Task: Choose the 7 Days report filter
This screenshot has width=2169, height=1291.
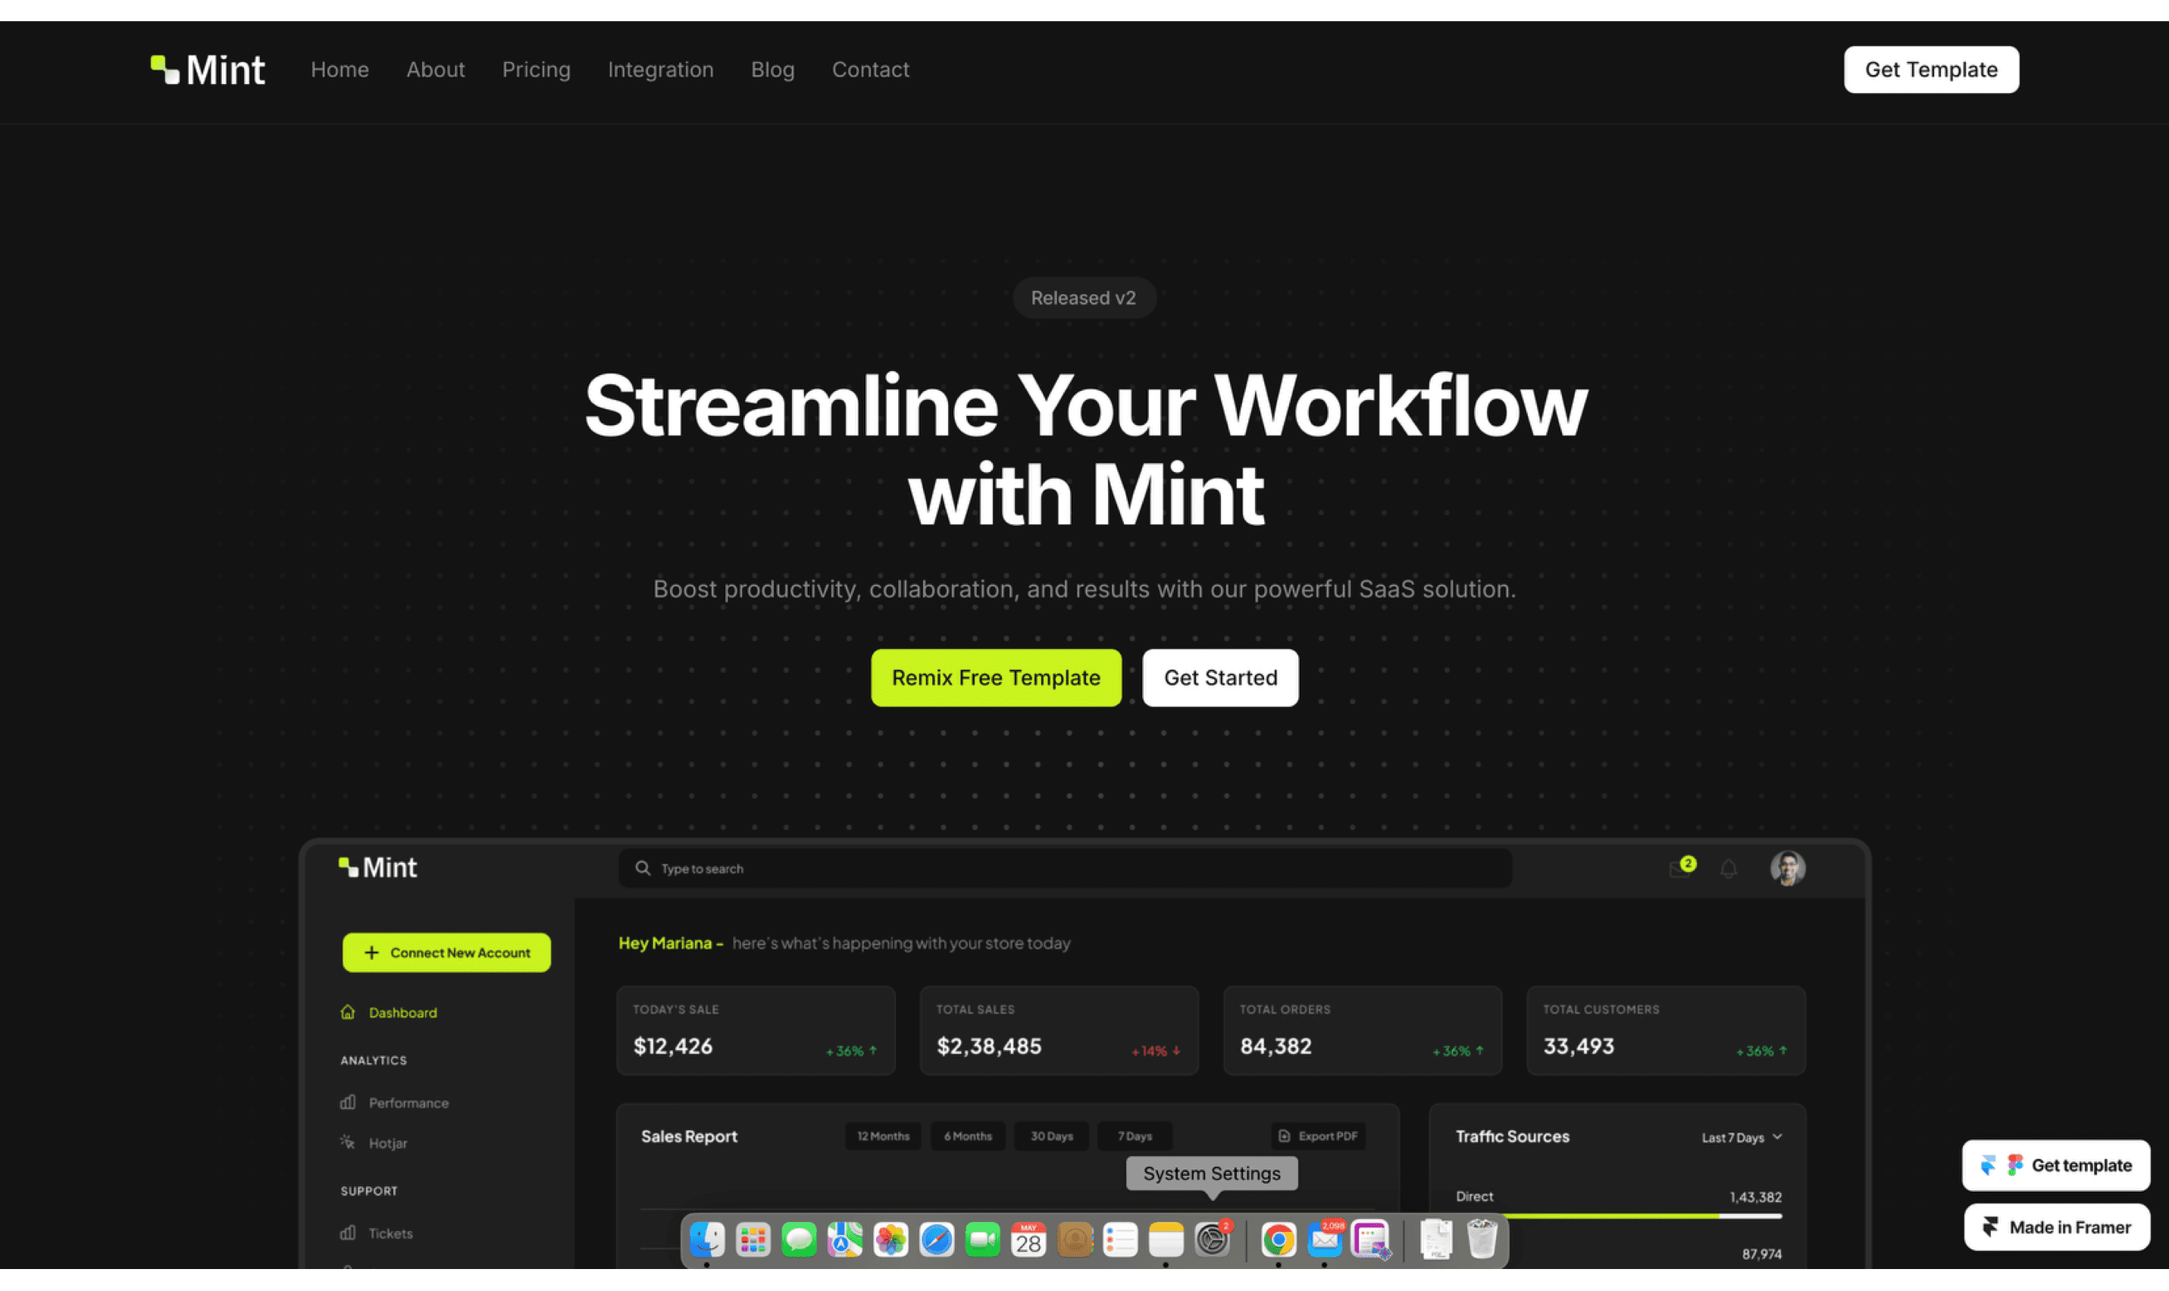Action: tap(1135, 1136)
